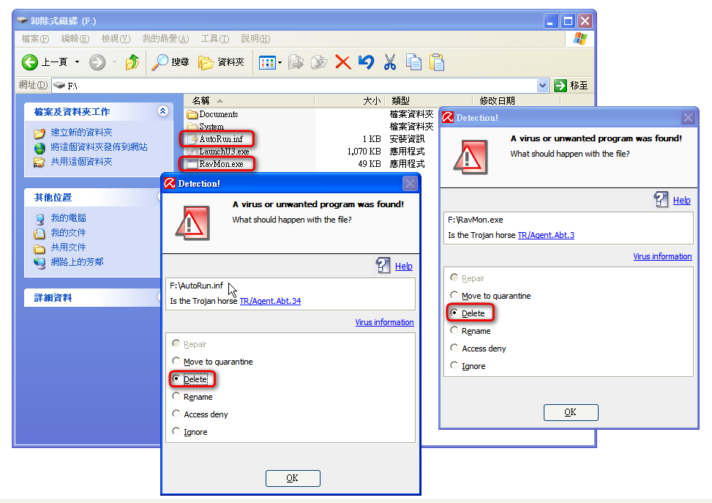Screen dimensions: 712x503
Task: Sort by Name (名稱) column header
Action: [x=249, y=100]
